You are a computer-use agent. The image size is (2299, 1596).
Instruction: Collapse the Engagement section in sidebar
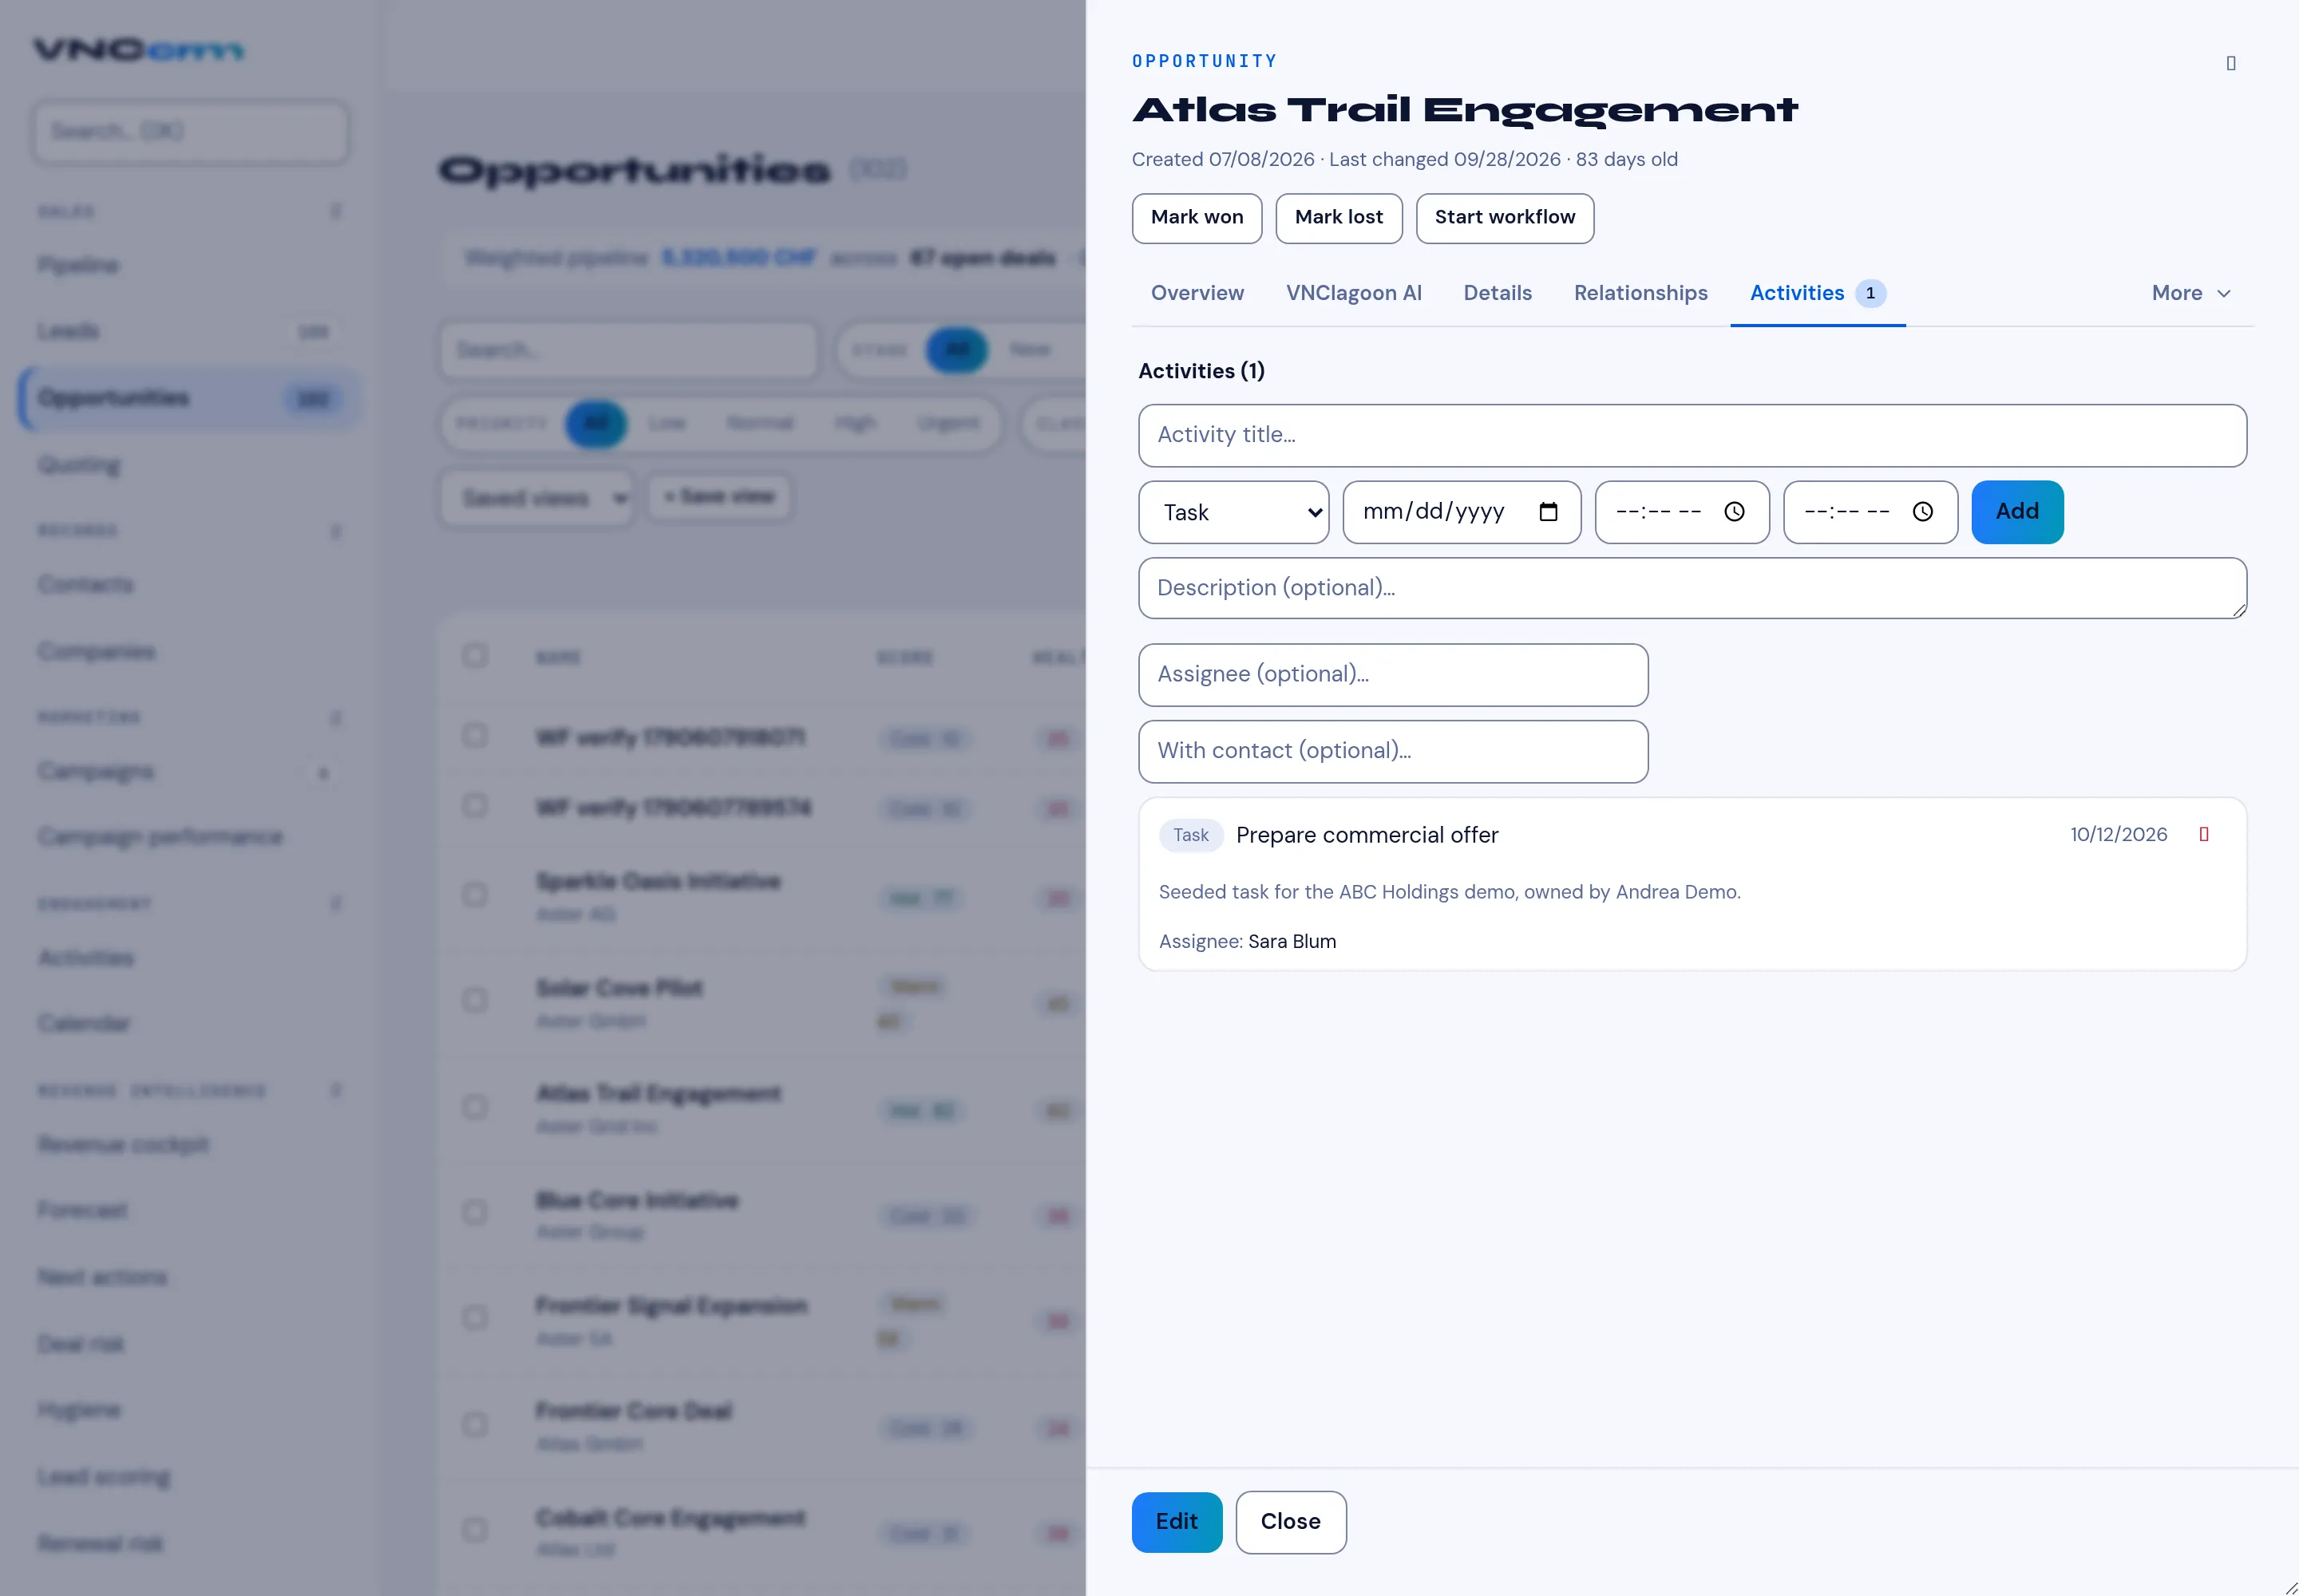tap(336, 904)
